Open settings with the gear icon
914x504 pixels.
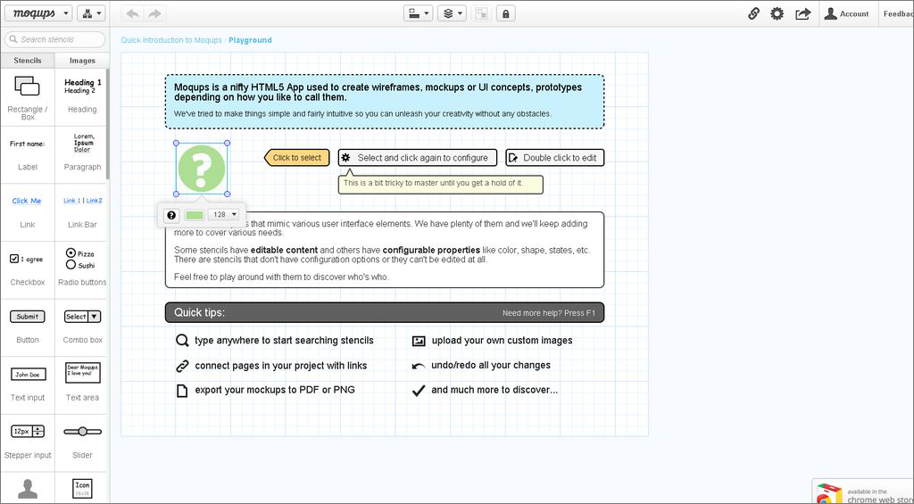[777, 13]
